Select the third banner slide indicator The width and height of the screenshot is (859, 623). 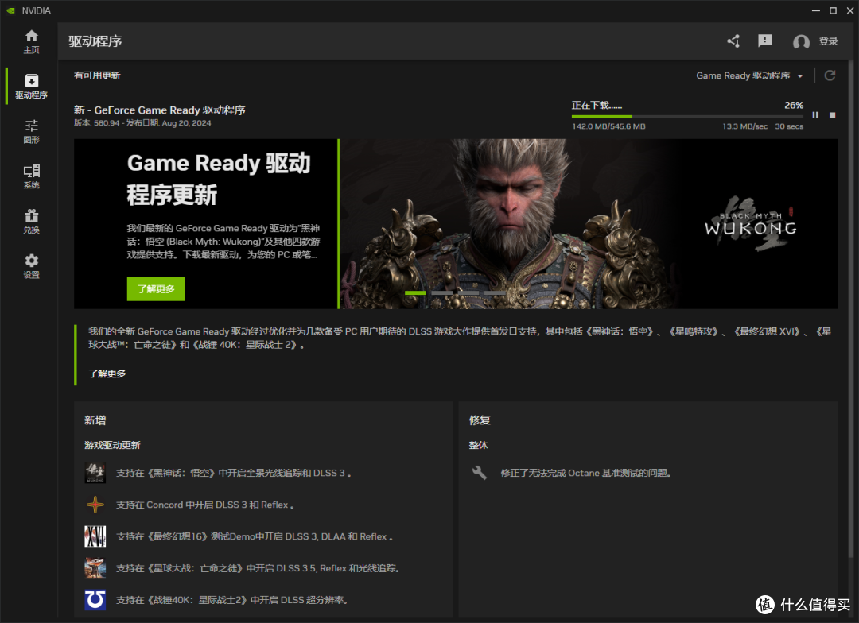[468, 293]
